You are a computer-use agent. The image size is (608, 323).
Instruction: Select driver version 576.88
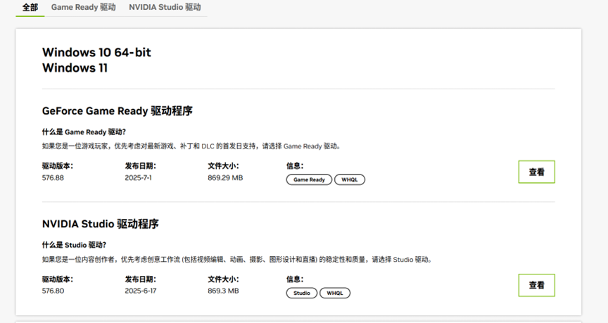[x=53, y=177]
